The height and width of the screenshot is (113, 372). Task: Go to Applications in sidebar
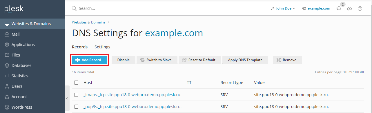click(x=32, y=45)
